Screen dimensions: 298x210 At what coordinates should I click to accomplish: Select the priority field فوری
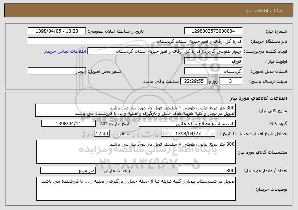click(x=213, y=61)
